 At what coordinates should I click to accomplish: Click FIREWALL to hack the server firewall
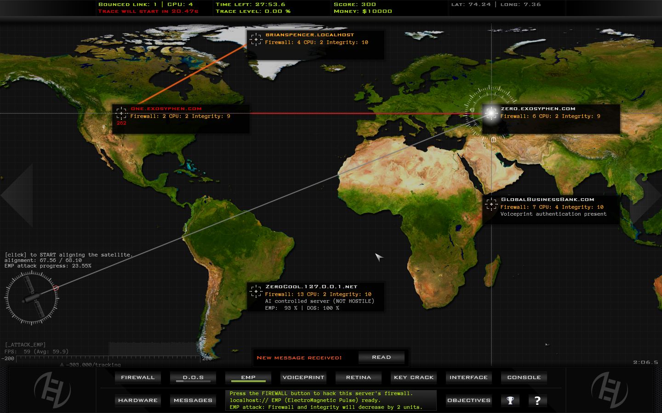137,377
